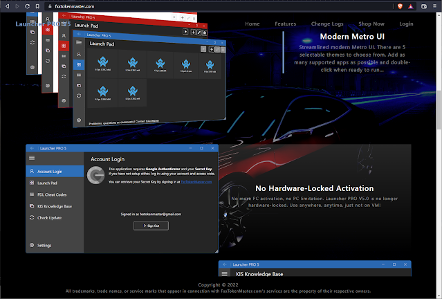Screen dimensions: 442x299
Task: Open the Brave Shields lion icon
Action: click(x=400, y=6)
